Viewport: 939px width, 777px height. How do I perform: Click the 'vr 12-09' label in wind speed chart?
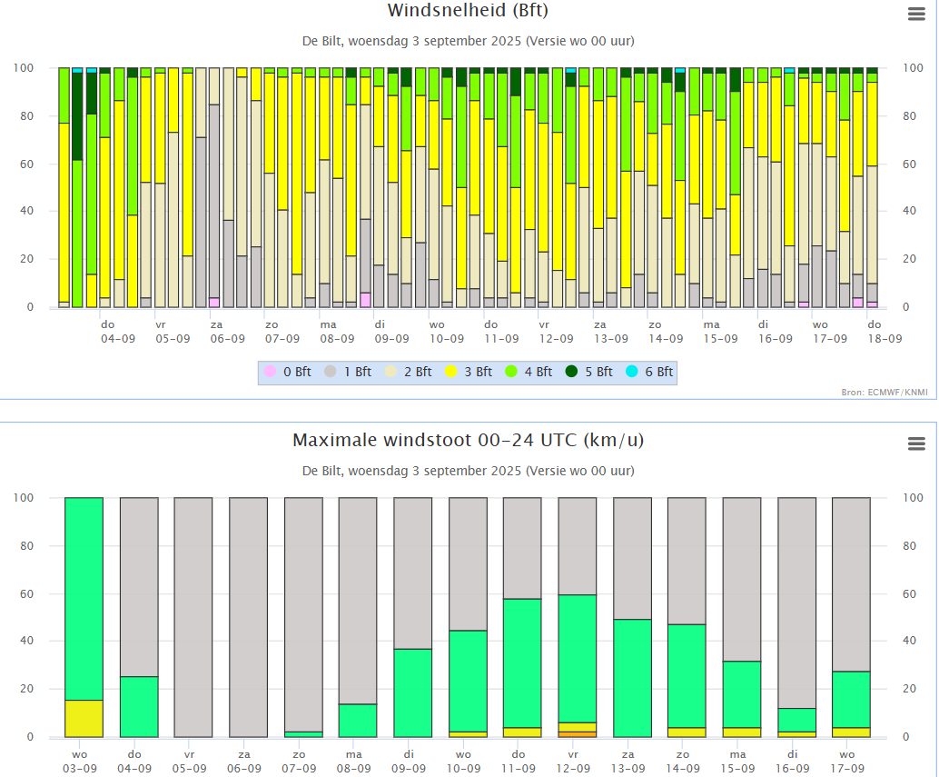(557, 332)
